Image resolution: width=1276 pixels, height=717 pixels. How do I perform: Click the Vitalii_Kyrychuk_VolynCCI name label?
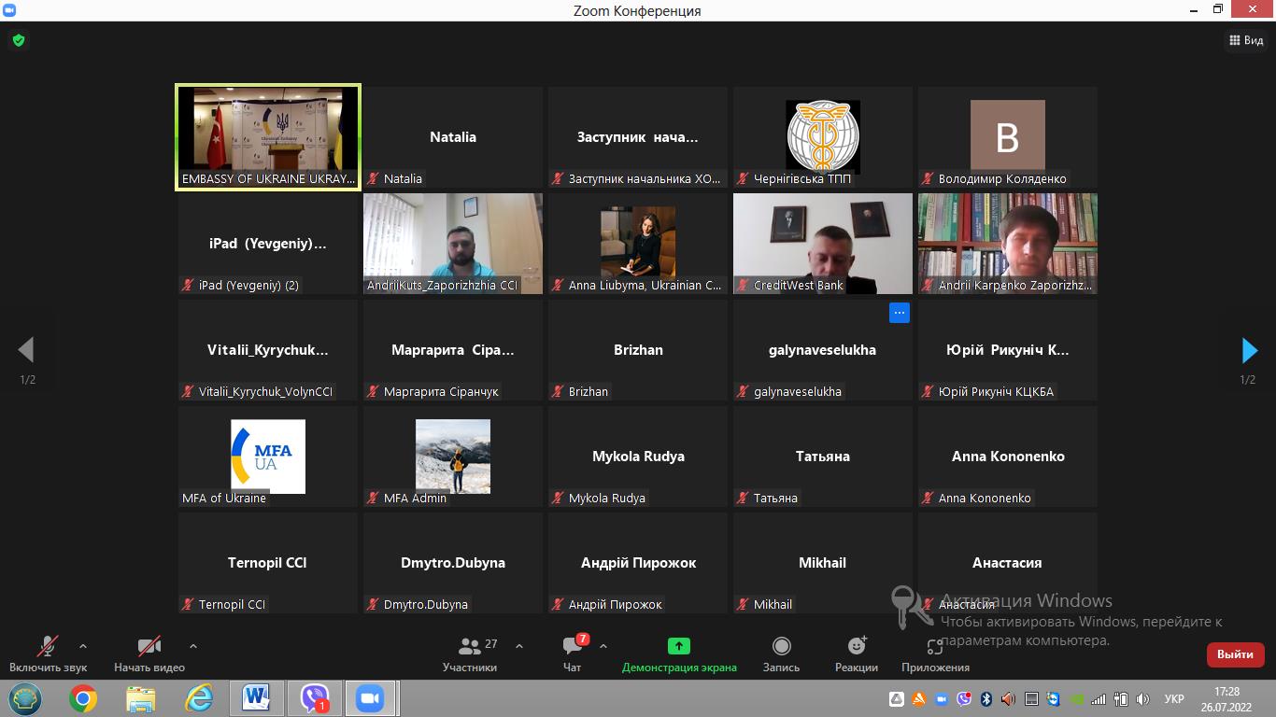265,391
